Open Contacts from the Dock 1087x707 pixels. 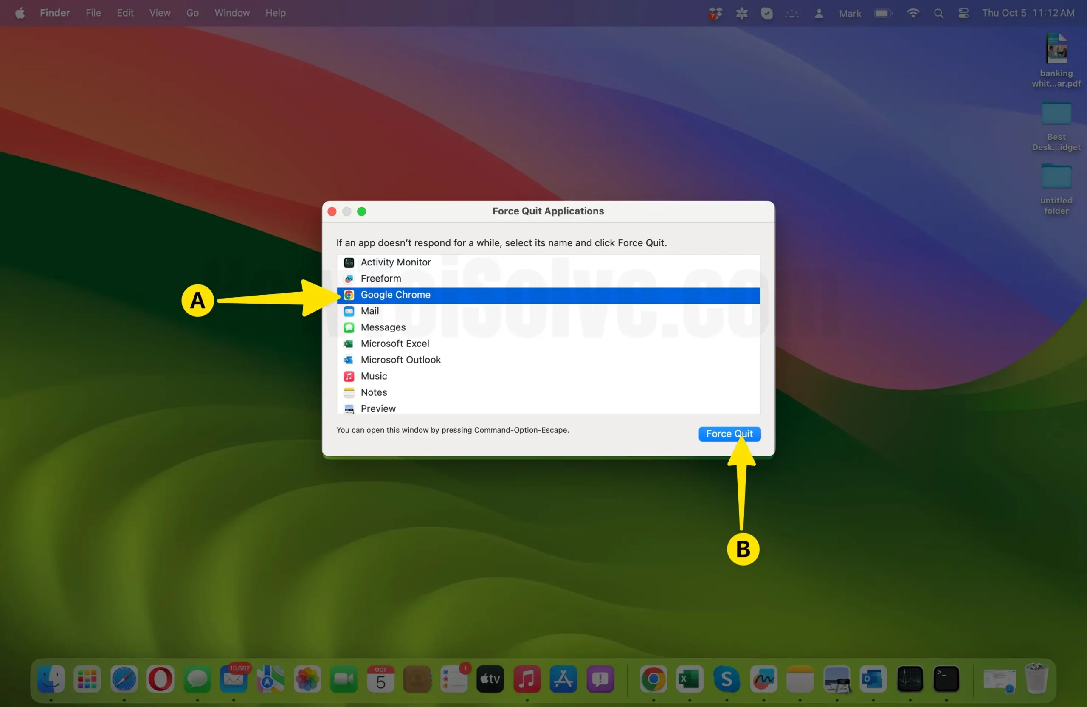click(x=417, y=679)
